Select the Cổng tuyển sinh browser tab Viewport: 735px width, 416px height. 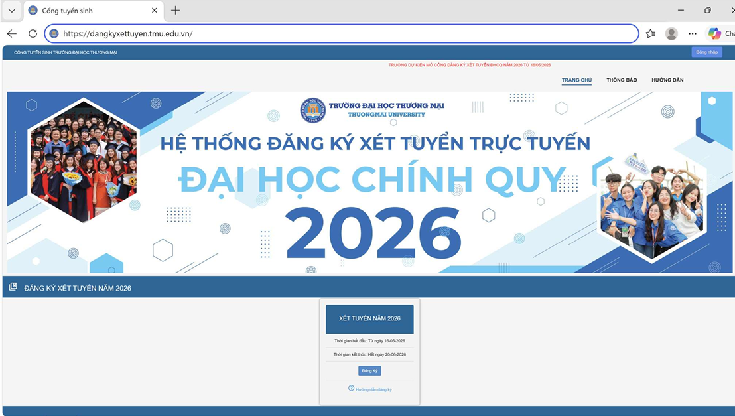click(94, 11)
